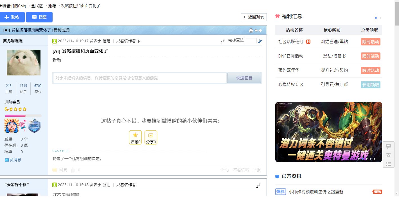This screenshot has width=399, height=198.
Task: Click the green user icon on post 1
Action: [x=55, y=41]
